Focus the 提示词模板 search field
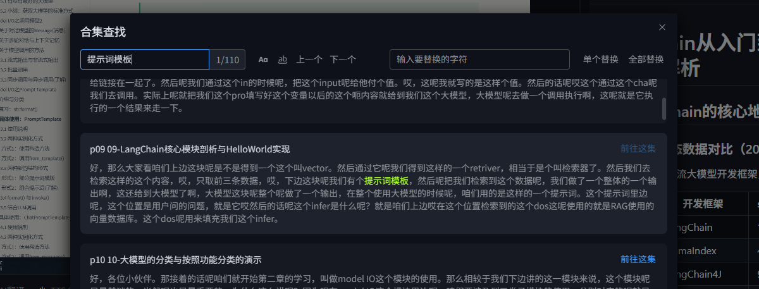The height and width of the screenshot is (289, 759). click(145, 59)
